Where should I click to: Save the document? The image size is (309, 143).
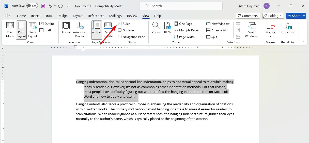(x=43, y=6)
